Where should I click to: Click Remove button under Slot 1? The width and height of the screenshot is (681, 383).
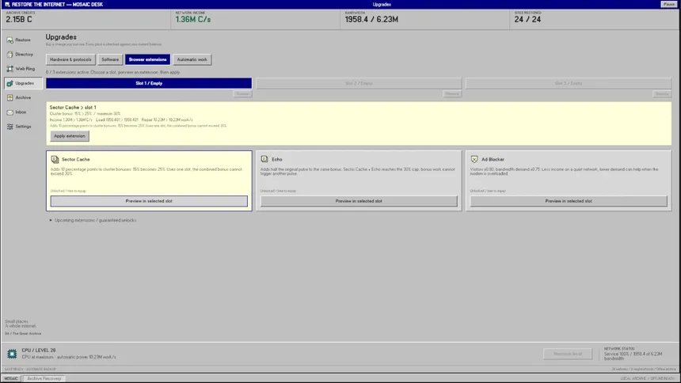pyautogui.click(x=242, y=94)
